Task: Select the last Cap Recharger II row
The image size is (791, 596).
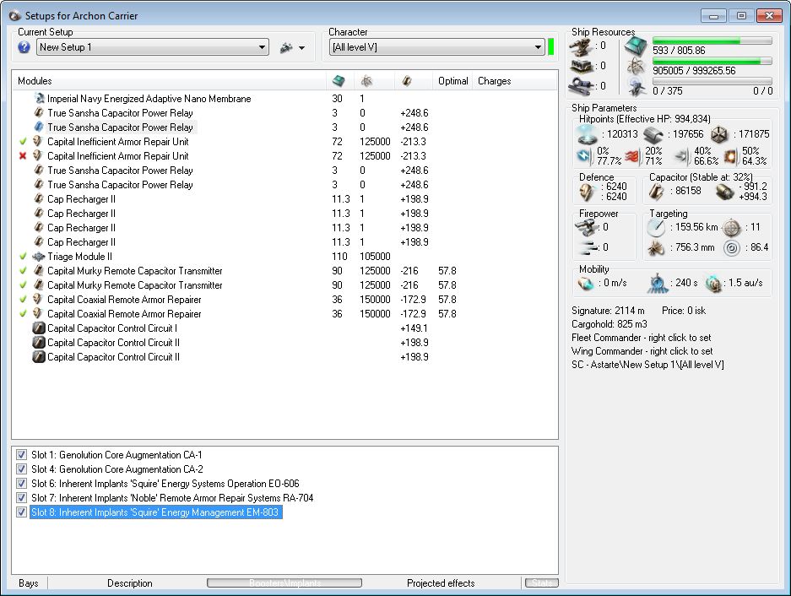Action: 285,242
